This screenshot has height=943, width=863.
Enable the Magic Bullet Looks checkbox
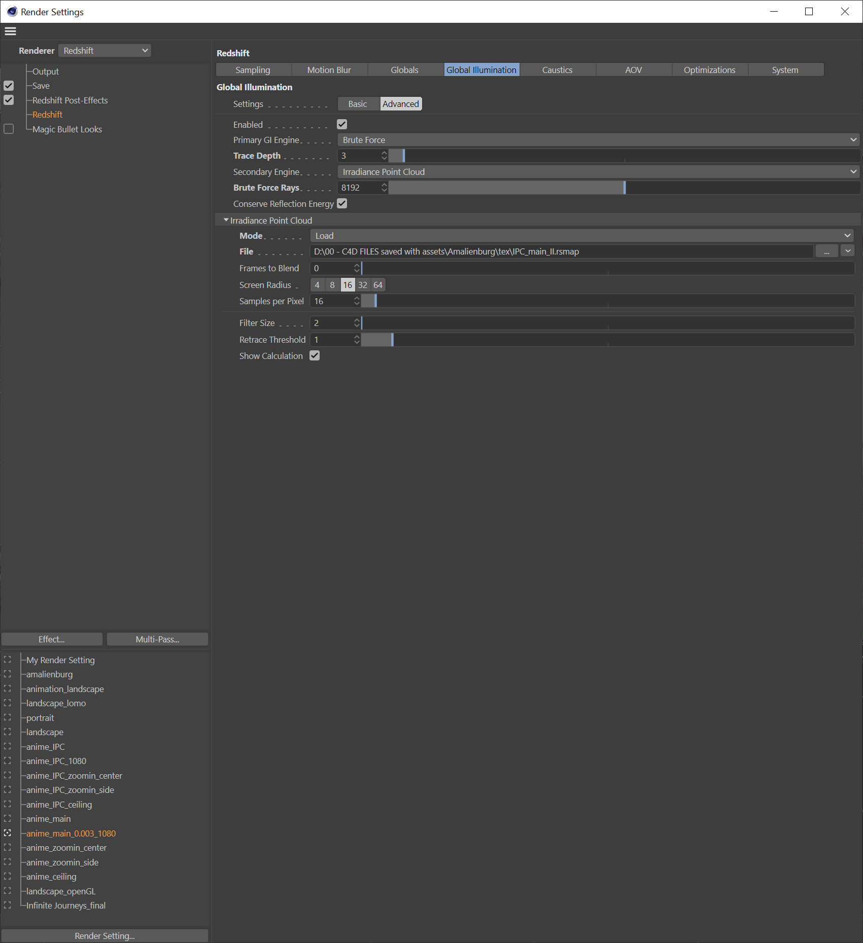9,129
